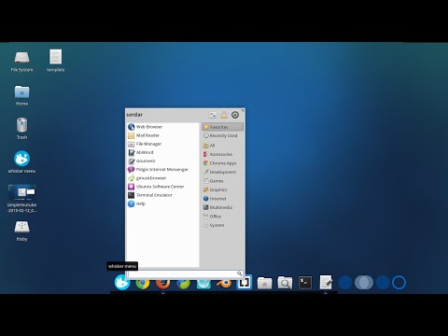Launch Firefox from the dock
448x336 pixels.
click(x=163, y=284)
